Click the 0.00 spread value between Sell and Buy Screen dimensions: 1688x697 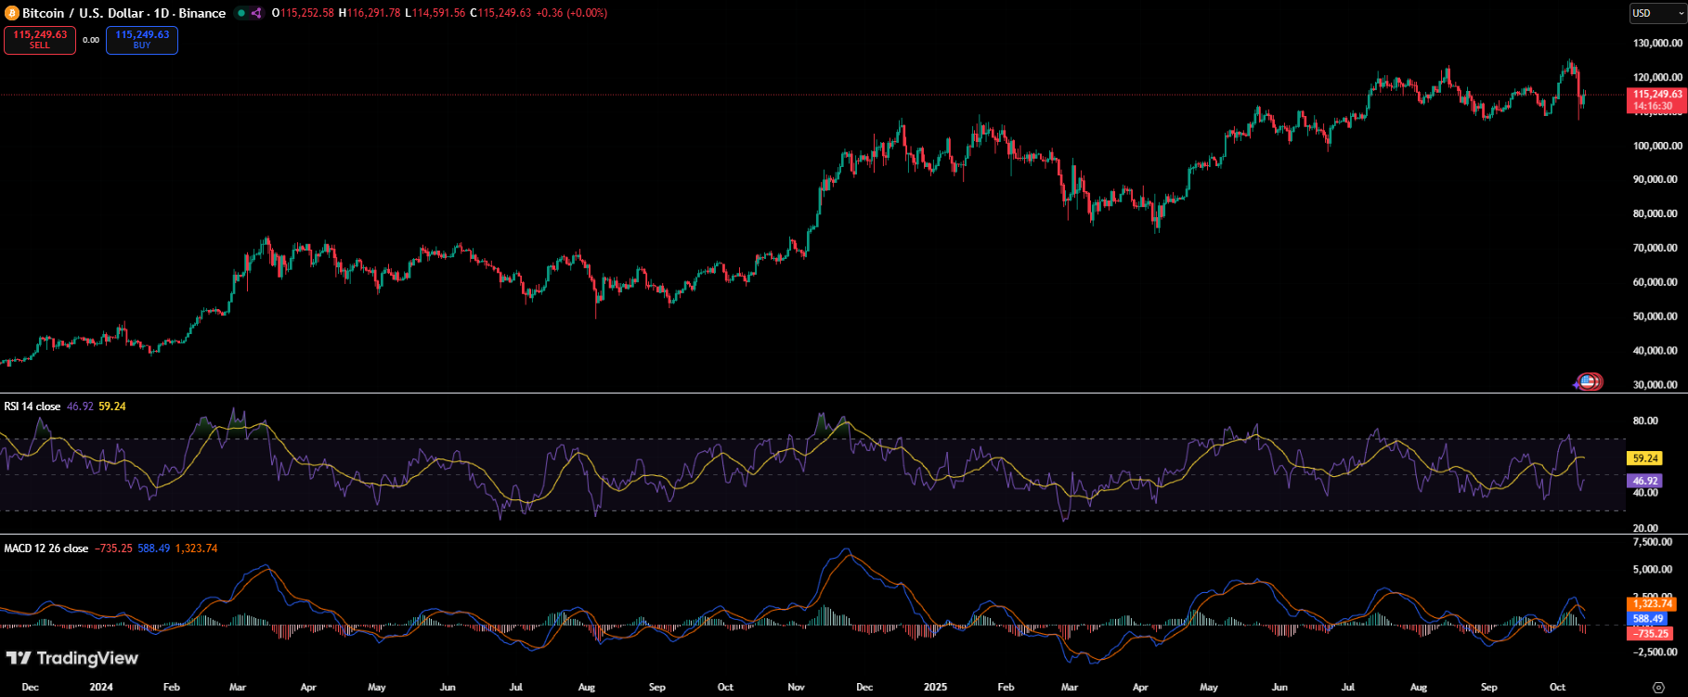coord(91,40)
